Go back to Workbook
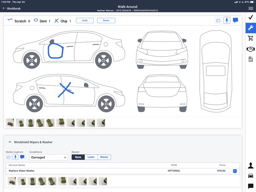 pos(12,8)
